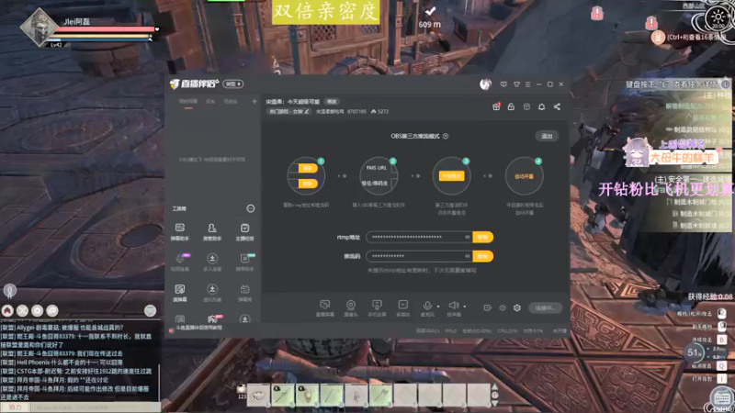Viewport: 735px width, 413px height.
Task: Click the 热门游戏 category tag
Action: click(288, 111)
